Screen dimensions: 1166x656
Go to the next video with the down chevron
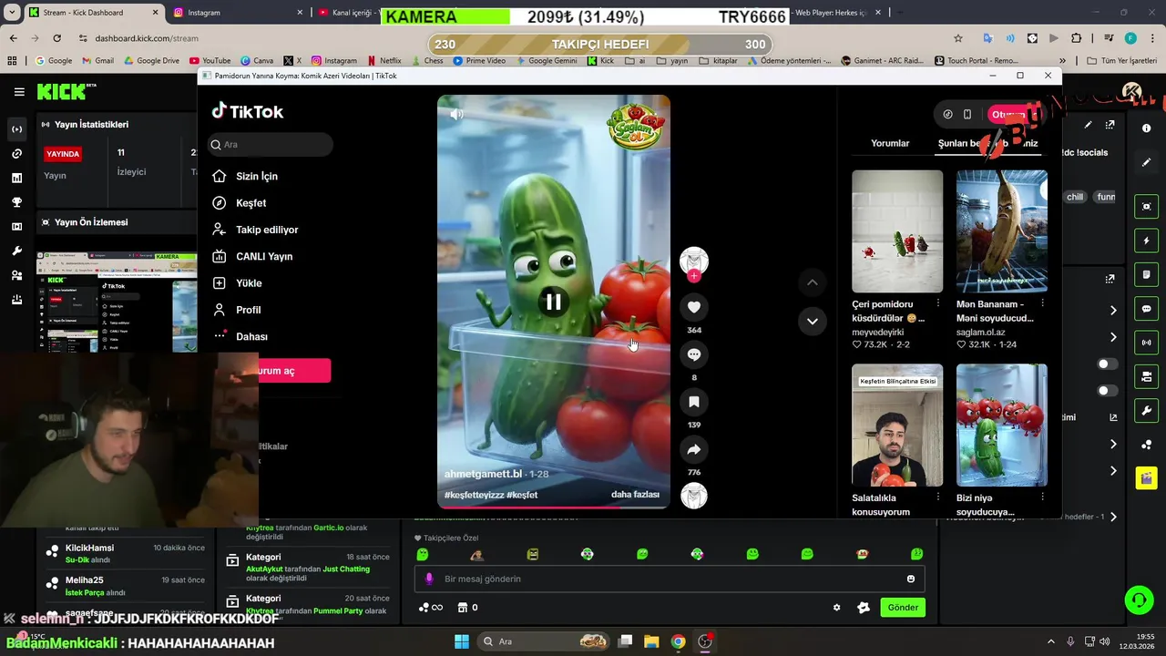(812, 321)
